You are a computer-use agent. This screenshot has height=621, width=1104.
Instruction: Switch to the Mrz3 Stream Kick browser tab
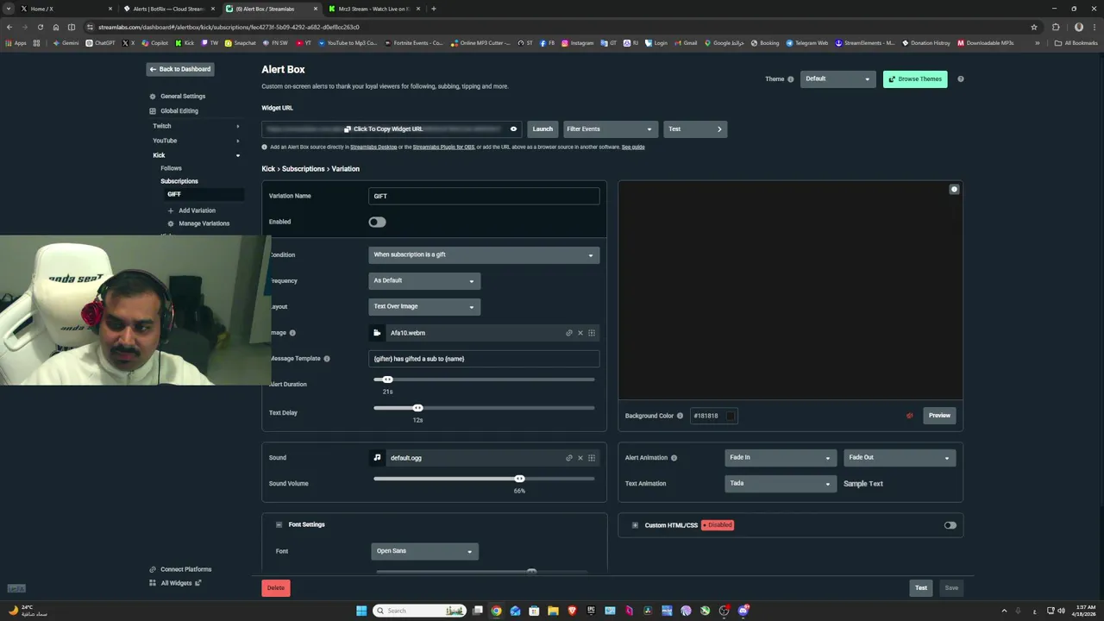374,9
